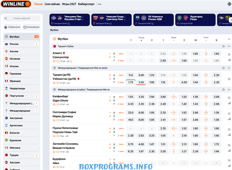Open the three-dots more menu in header
This screenshot has height=170, width=232.
[99, 4]
